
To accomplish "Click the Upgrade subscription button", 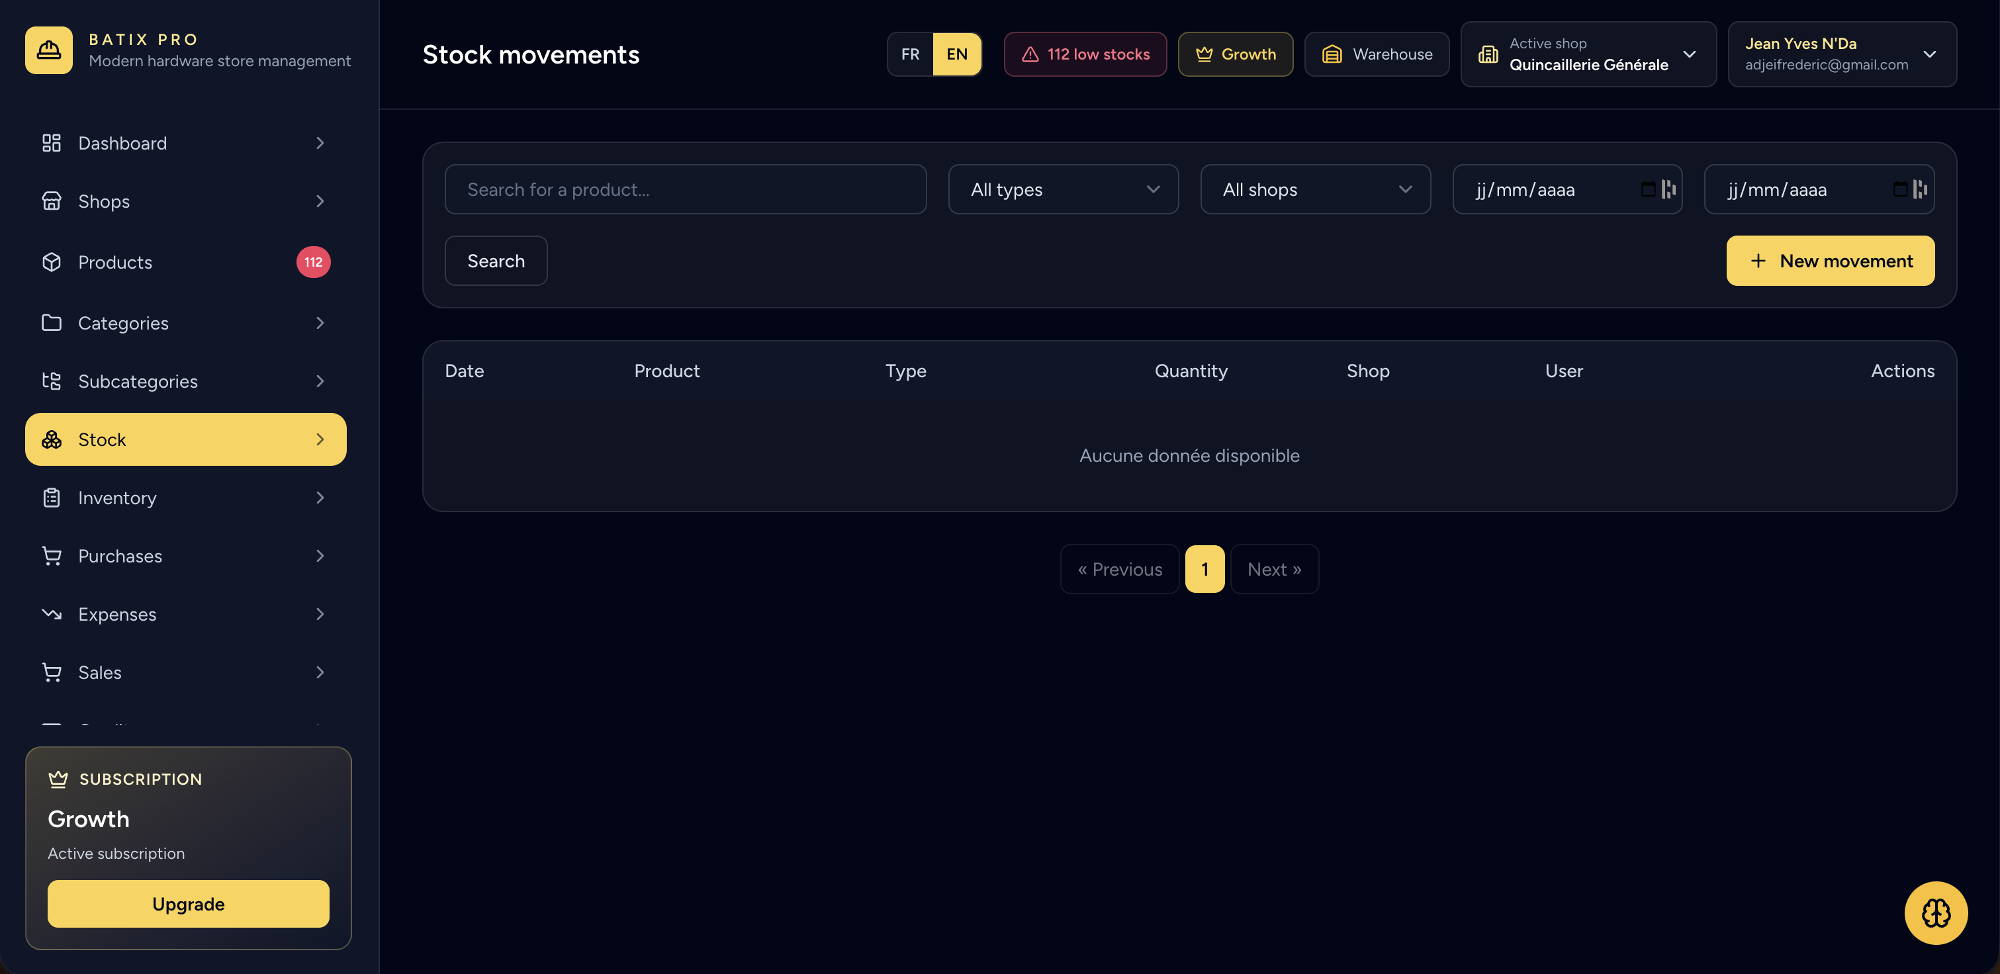I will (x=188, y=903).
